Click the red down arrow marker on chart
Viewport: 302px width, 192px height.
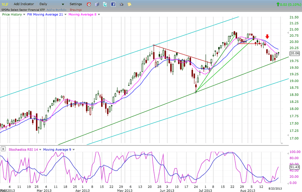pyautogui.click(x=267, y=37)
